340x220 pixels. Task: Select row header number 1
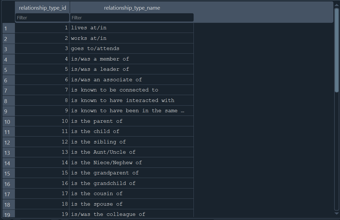click(x=9, y=28)
